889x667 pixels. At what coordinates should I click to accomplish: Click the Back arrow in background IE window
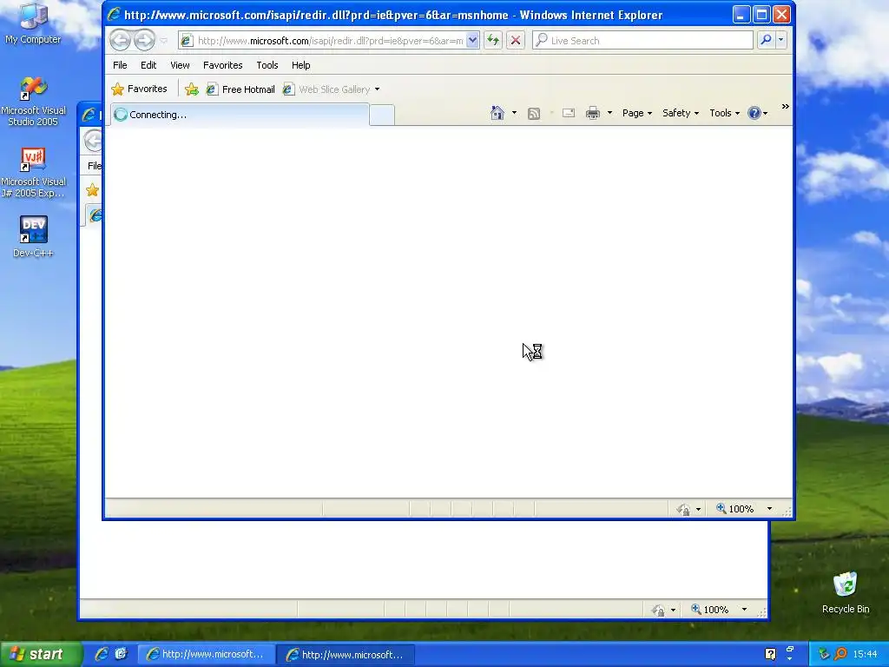pos(93,141)
